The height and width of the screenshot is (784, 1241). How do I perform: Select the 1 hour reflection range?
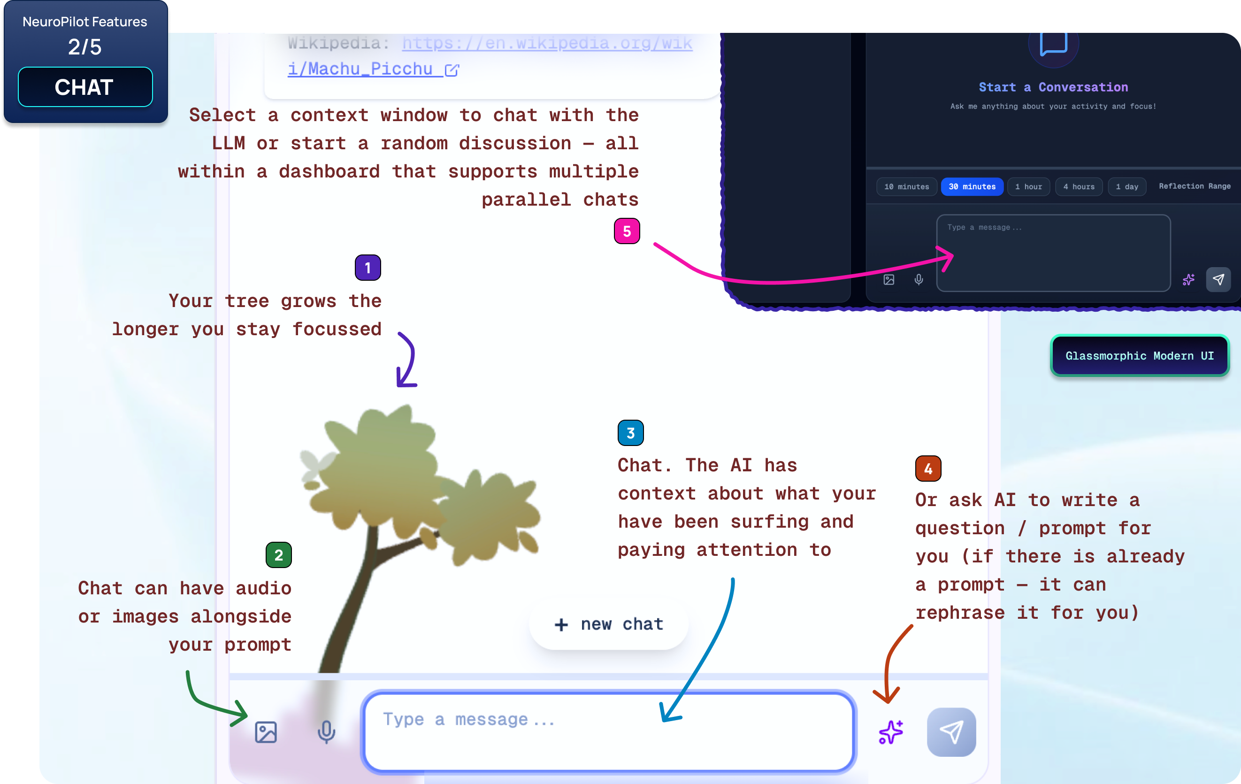point(1028,186)
